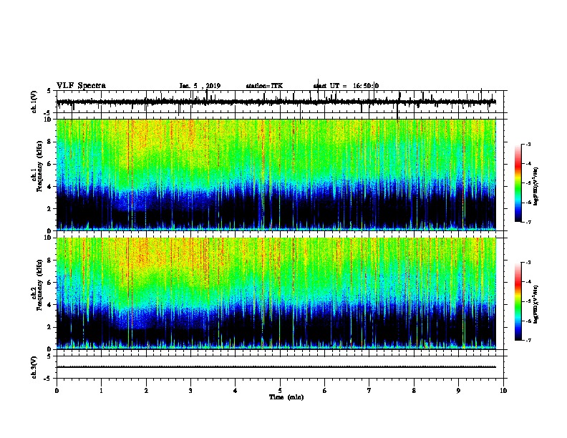Click the "9" tick on the time axis
Image resolution: width=567 pixels, height=438 pixels.
pyautogui.click(x=458, y=391)
